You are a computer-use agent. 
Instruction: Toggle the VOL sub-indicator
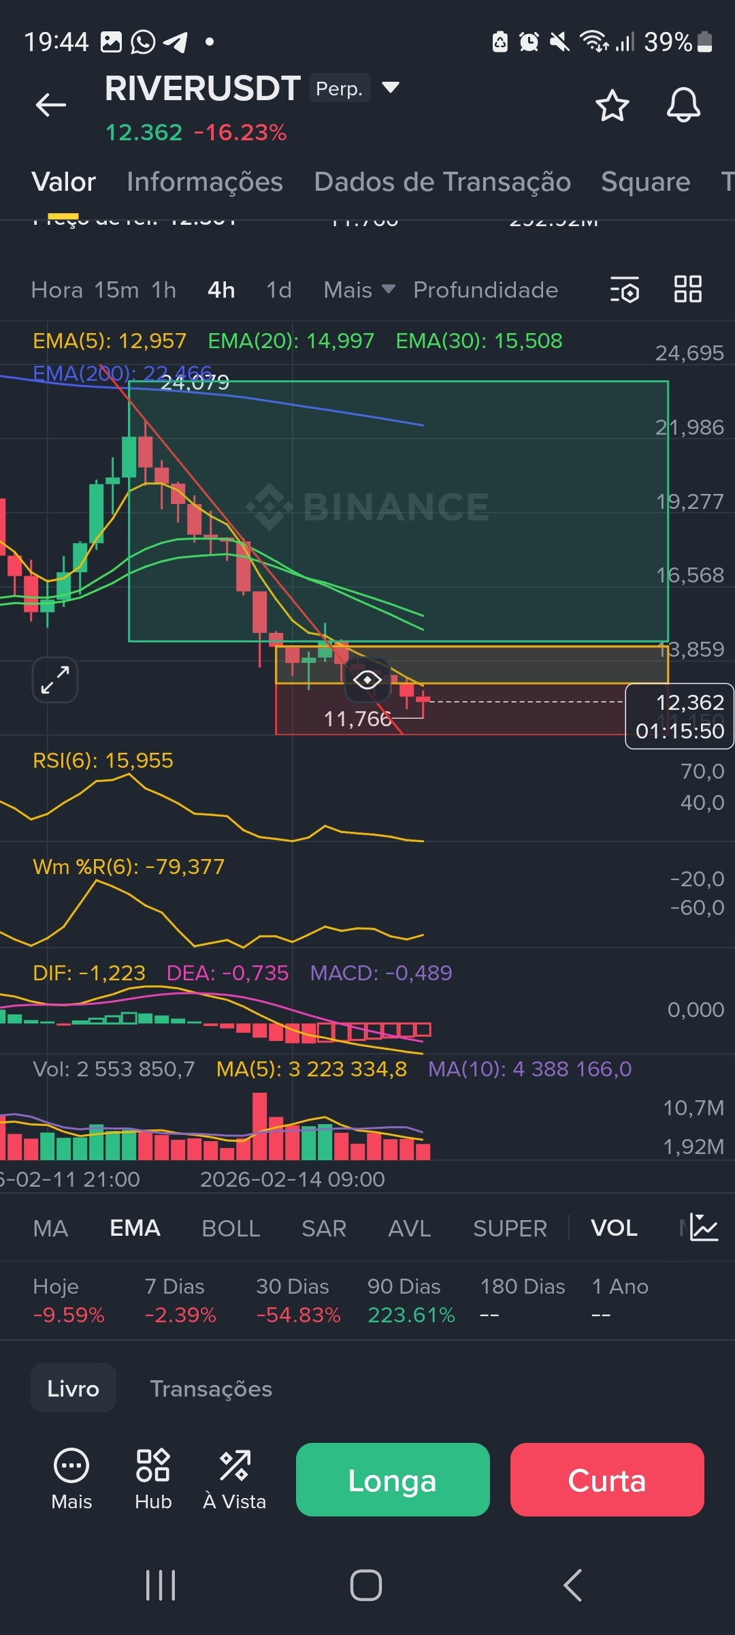pyautogui.click(x=614, y=1228)
